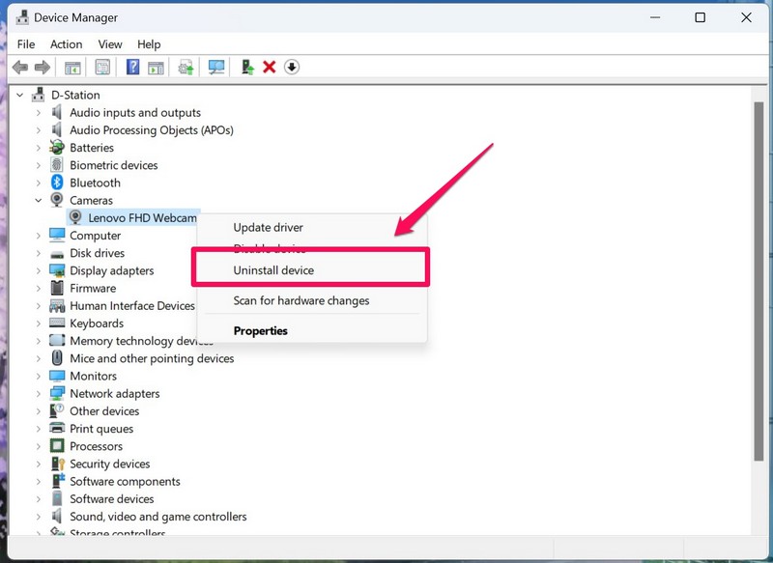Click the Bluetooth icon in the tree
Viewport: 773px width, 563px height.
click(57, 183)
